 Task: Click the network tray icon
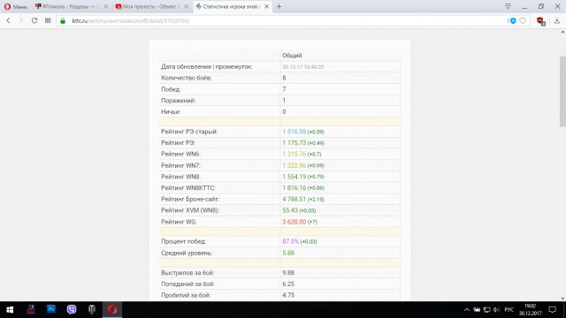coord(487,310)
